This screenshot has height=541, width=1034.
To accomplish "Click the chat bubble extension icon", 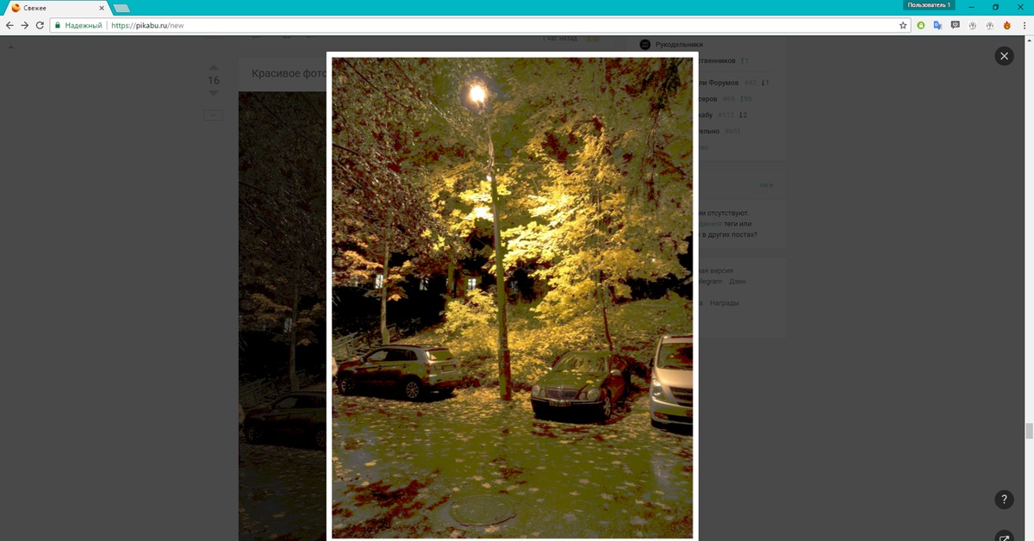I will [955, 26].
